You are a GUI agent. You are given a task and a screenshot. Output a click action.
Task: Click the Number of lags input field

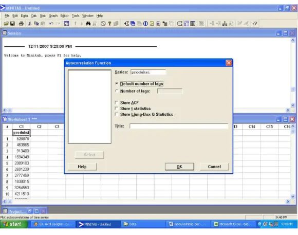170,91
